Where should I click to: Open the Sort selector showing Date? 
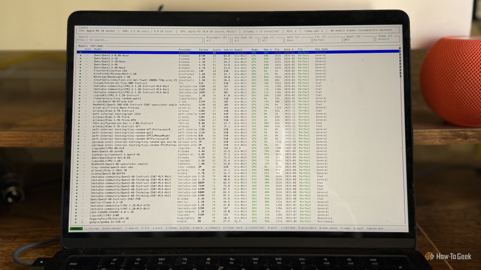click(297, 39)
